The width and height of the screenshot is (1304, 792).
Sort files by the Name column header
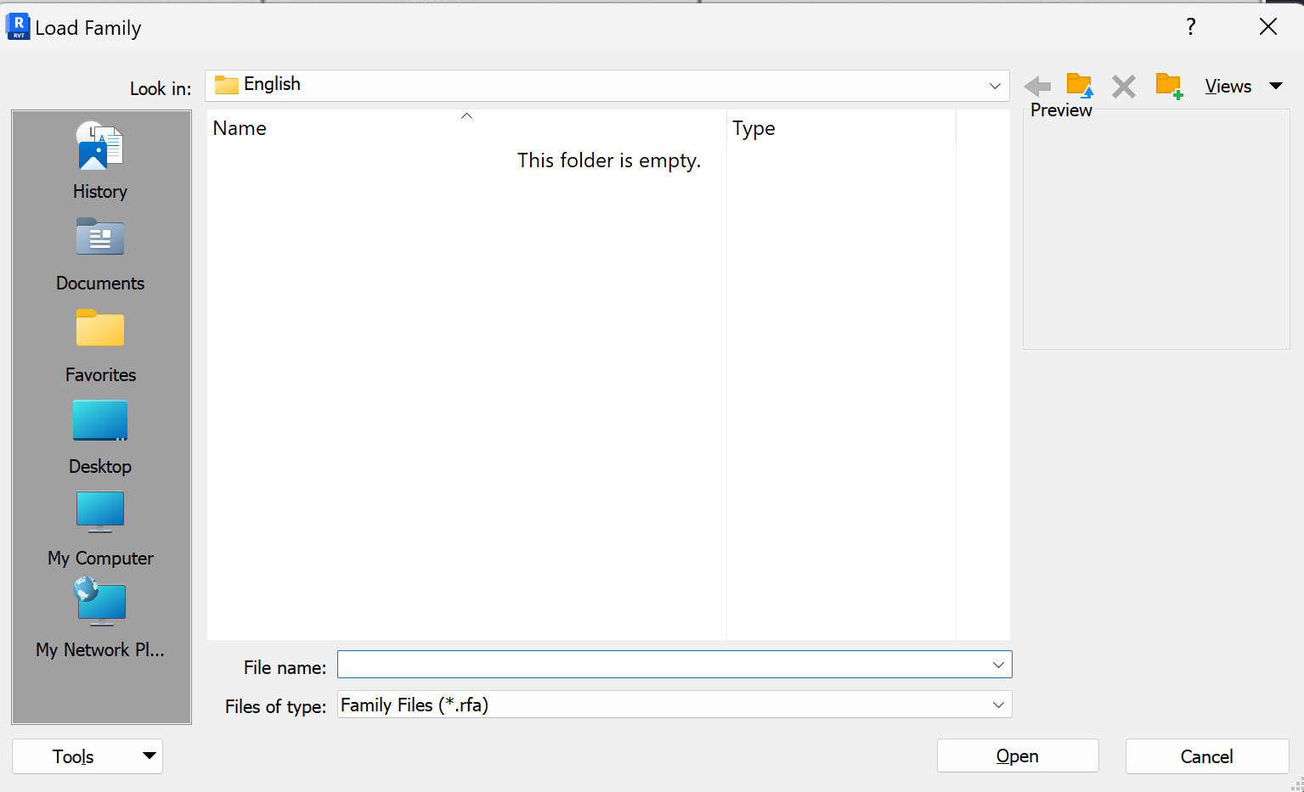click(240, 128)
